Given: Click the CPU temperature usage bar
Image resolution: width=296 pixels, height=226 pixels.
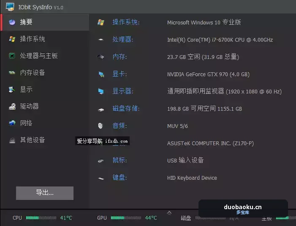Looking at the screenshot, I should (x=41, y=218).
